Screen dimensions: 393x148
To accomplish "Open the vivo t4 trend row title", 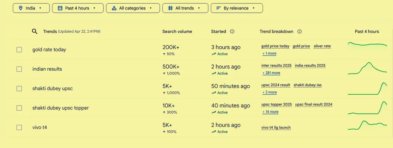I will [x=40, y=127].
